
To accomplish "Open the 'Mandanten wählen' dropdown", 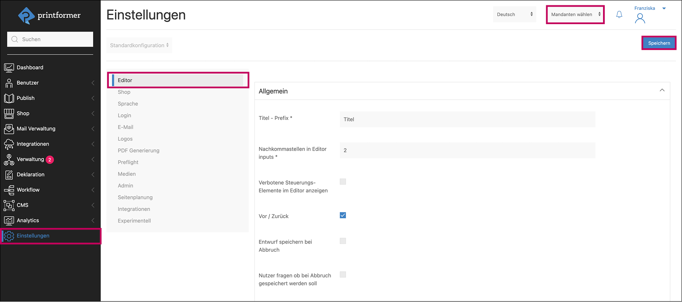I will pos(575,15).
